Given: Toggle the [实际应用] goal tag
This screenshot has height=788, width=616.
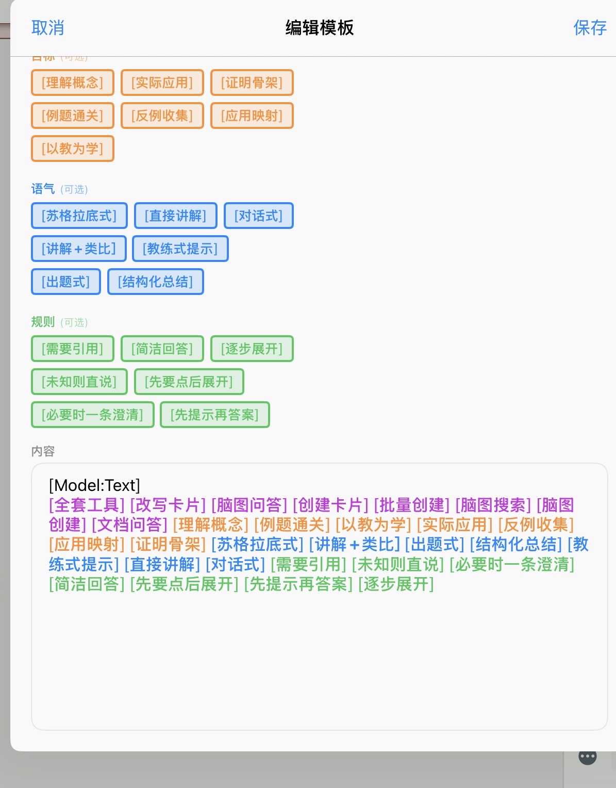Looking at the screenshot, I should point(162,83).
